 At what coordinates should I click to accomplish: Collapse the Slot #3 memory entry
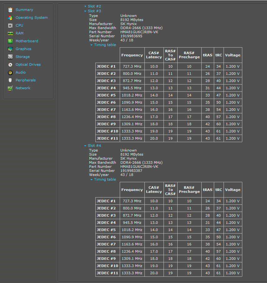coord(94,11)
